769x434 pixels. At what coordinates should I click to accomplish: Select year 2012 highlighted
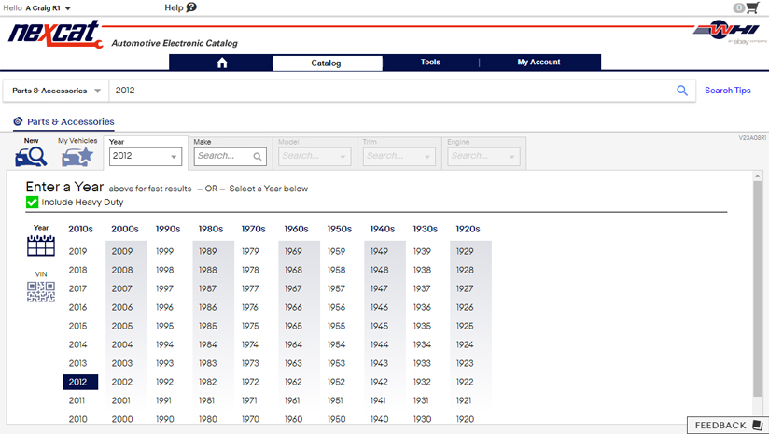coord(80,382)
